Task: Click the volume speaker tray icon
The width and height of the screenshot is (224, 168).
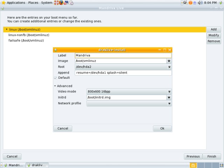Action: pos(200,2)
